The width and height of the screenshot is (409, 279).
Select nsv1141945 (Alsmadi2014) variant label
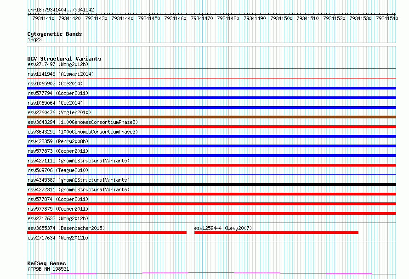[61, 74]
